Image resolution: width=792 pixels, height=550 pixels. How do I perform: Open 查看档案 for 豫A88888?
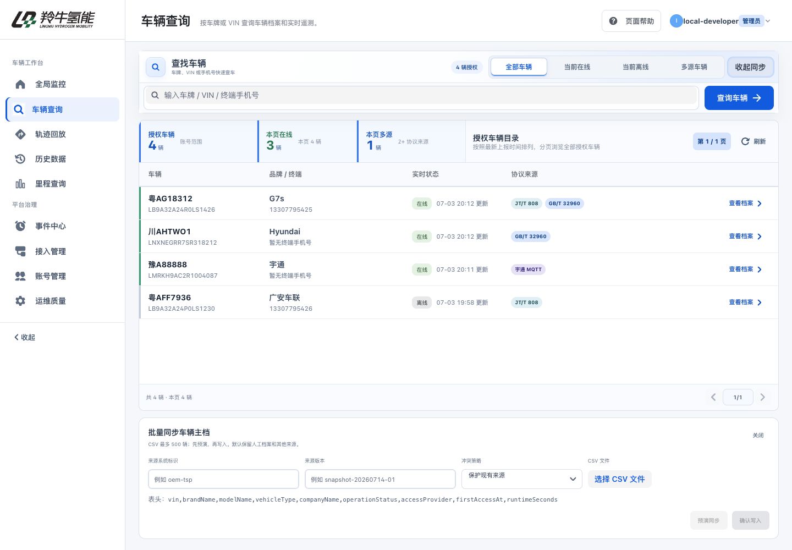[745, 269]
